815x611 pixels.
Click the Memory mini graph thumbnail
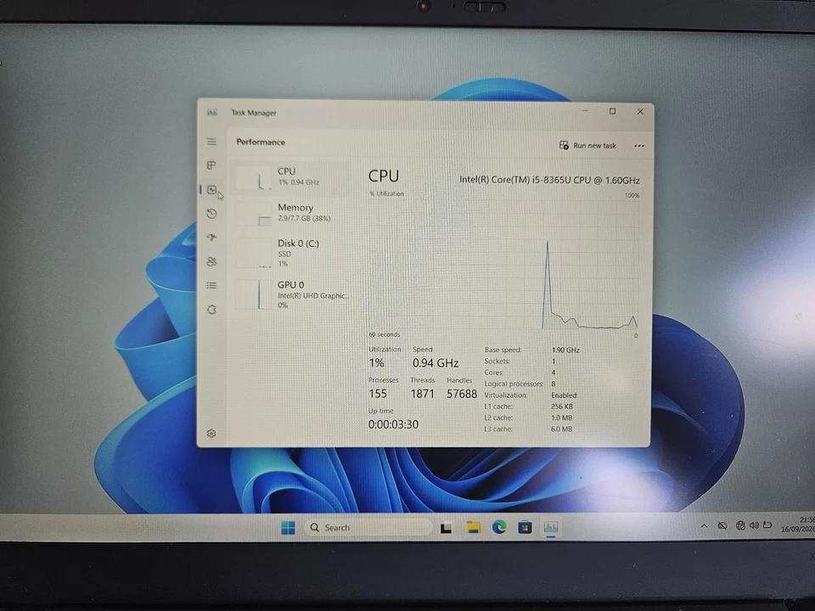253,214
